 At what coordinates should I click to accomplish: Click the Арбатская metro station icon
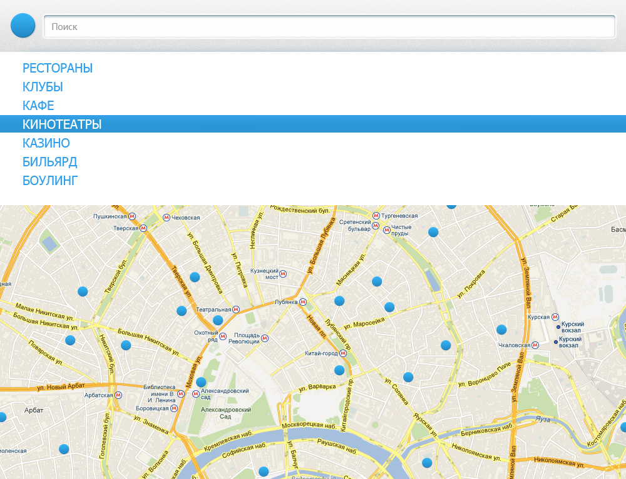118,395
